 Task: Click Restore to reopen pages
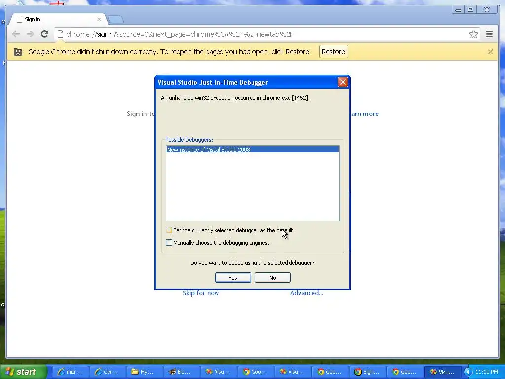point(333,52)
